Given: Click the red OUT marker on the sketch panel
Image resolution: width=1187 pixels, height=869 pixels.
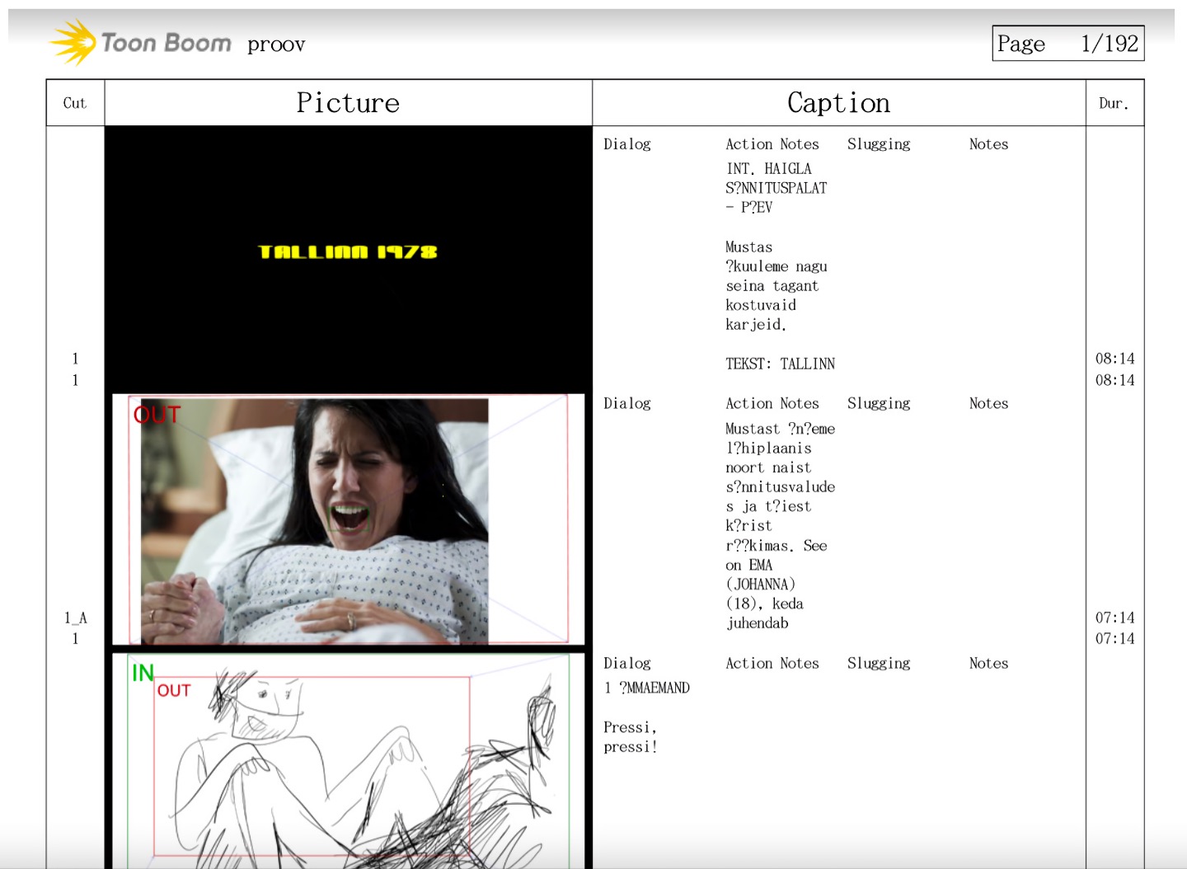Looking at the screenshot, I should 174,691.
